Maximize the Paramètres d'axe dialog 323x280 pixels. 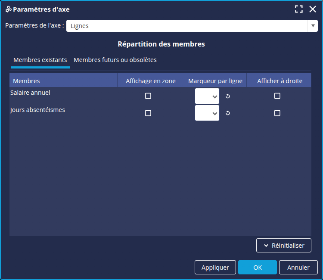[299, 9]
